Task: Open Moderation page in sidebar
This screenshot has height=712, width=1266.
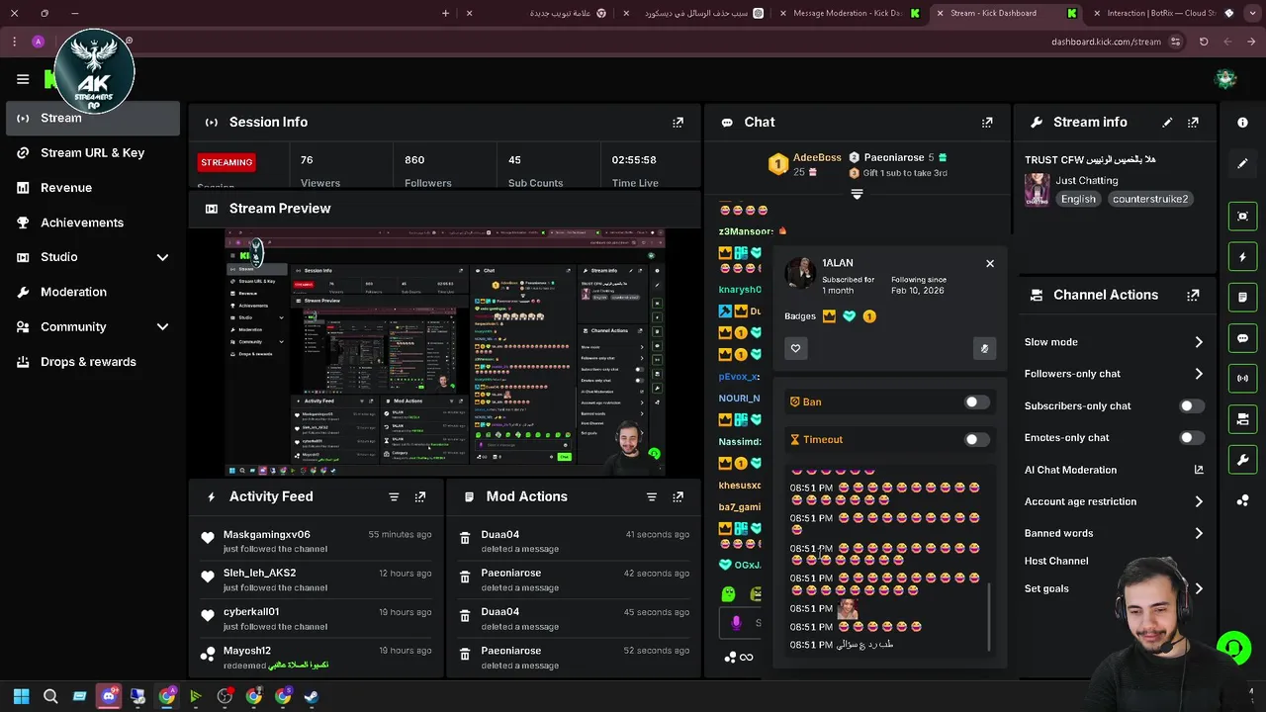Action: click(93, 293)
